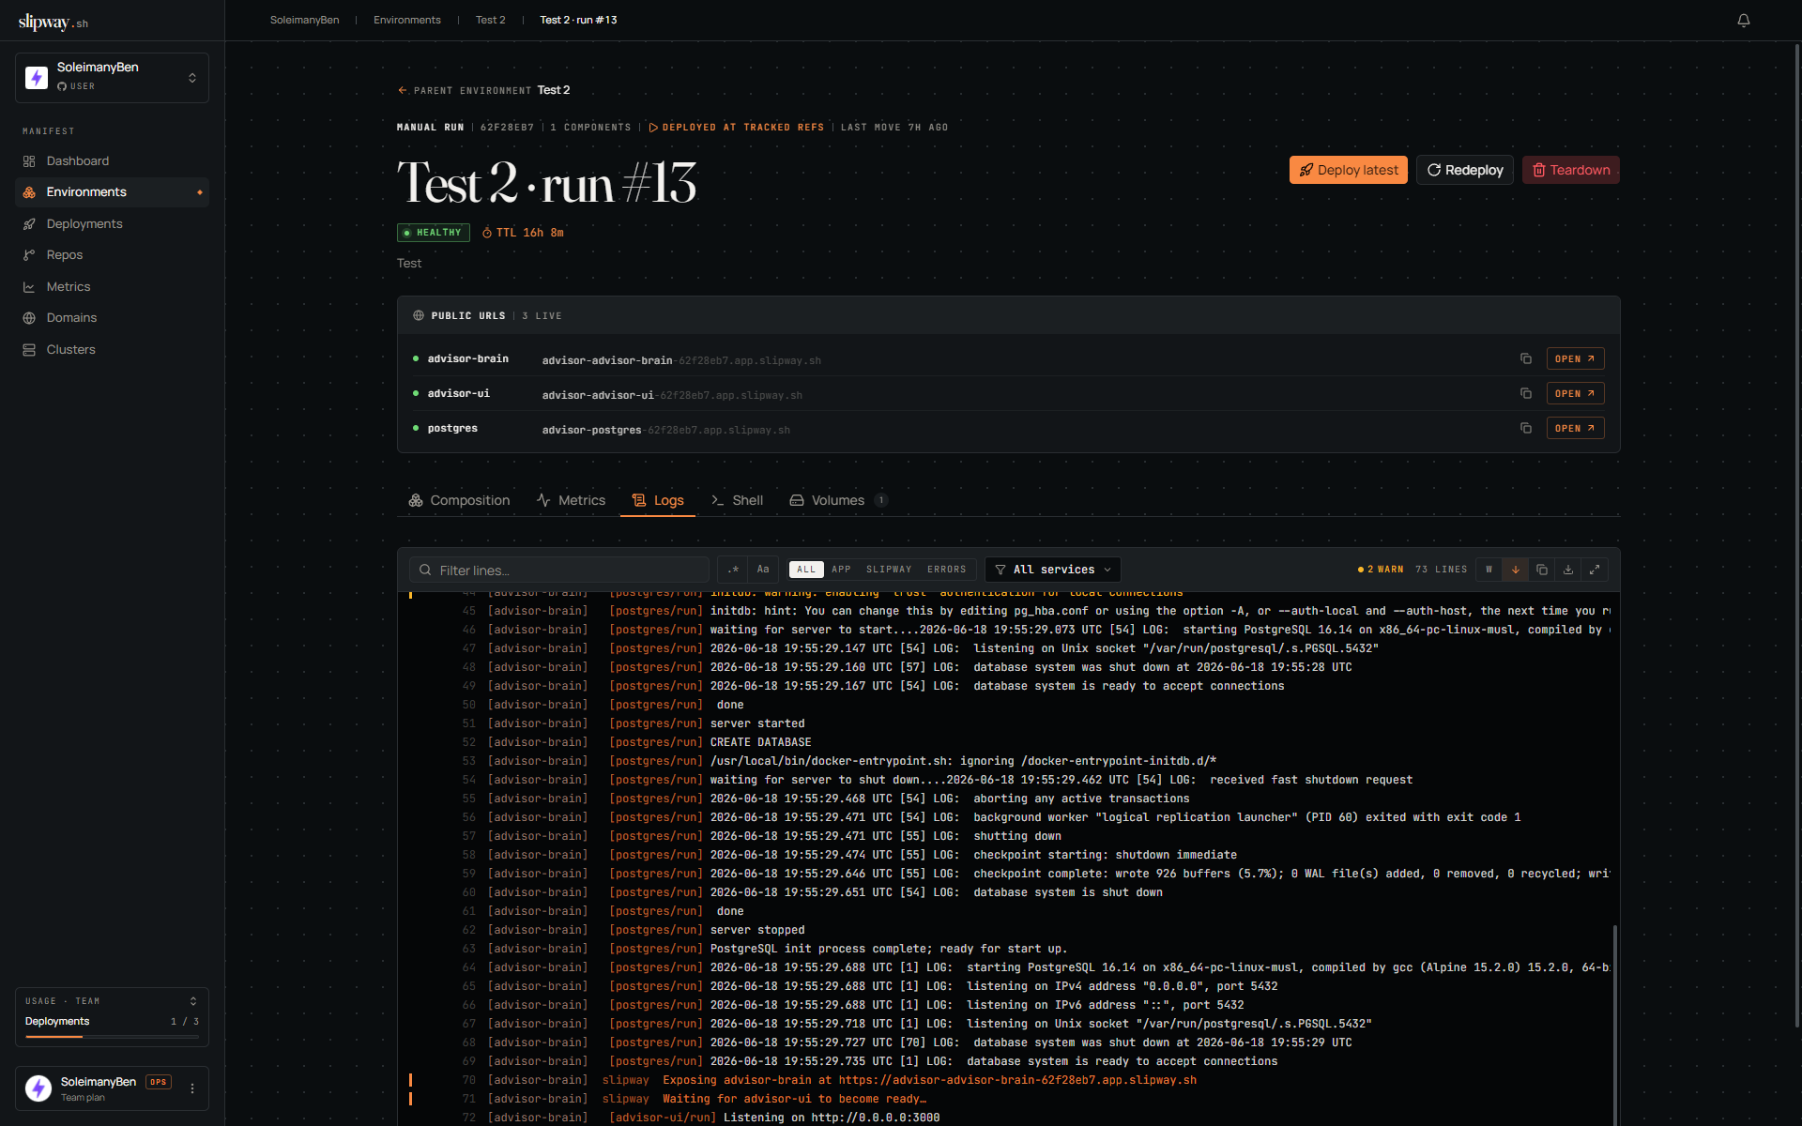1802x1126 pixels.
Task: Toggle auto-scroll to bottom arrow
Action: pyautogui.click(x=1516, y=570)
